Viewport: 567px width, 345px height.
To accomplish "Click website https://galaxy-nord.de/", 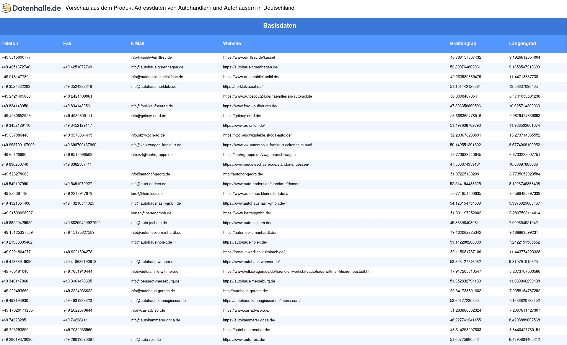I will click(242, 116).
